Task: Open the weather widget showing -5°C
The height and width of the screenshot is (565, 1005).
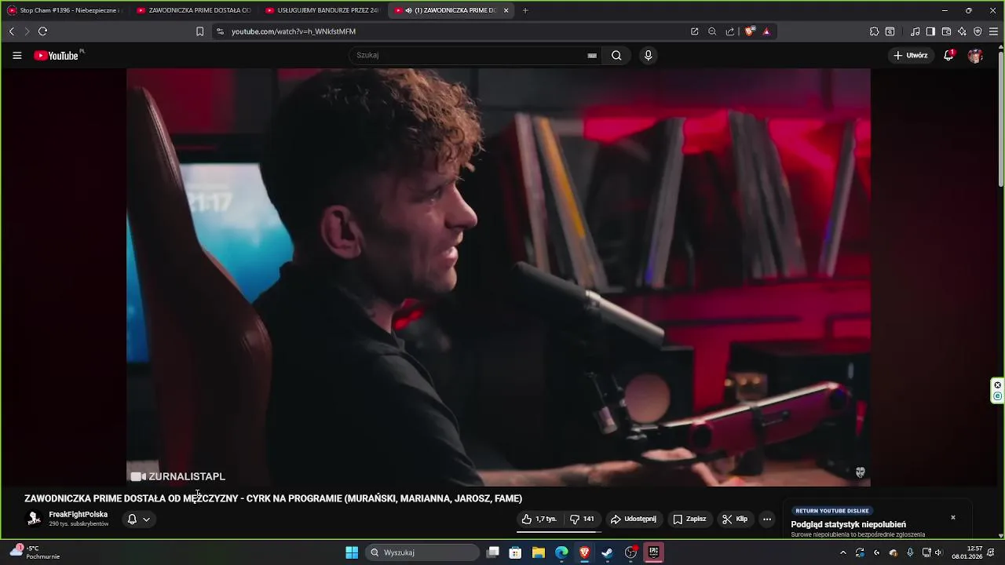Action: (x=35, y=552)
